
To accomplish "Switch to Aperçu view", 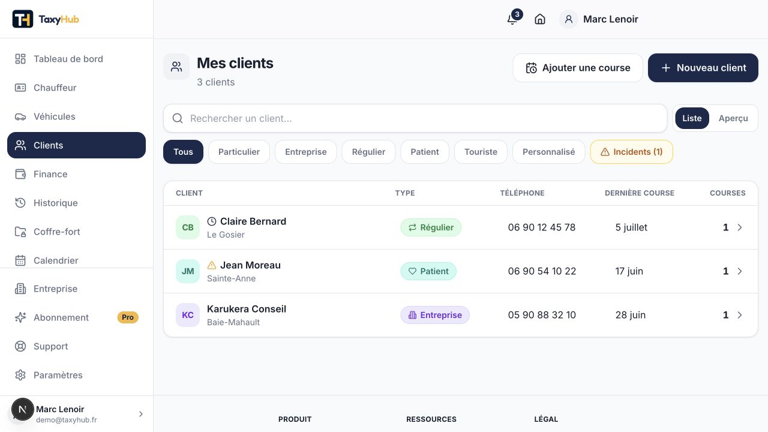I will pos(733,118).
